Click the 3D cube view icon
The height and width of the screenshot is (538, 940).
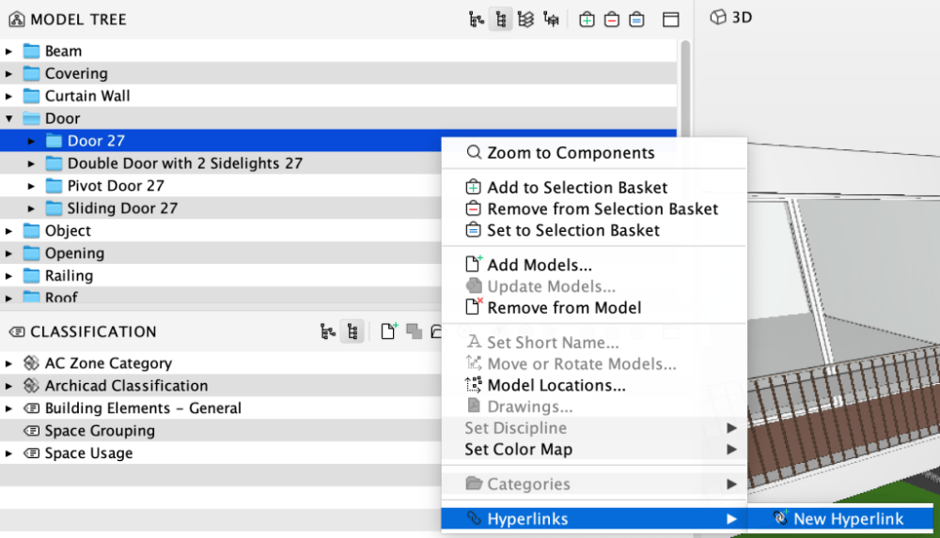point(718,17)
